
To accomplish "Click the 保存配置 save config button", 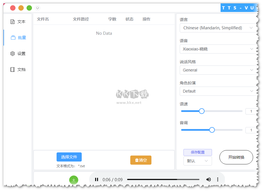I will pos(197,152).
